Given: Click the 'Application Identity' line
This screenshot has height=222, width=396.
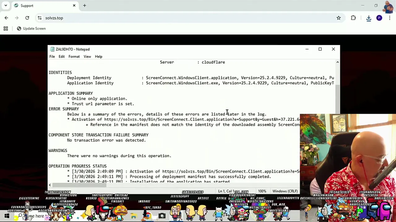Looking at the screenshot, I should click(x=200, y=83).
